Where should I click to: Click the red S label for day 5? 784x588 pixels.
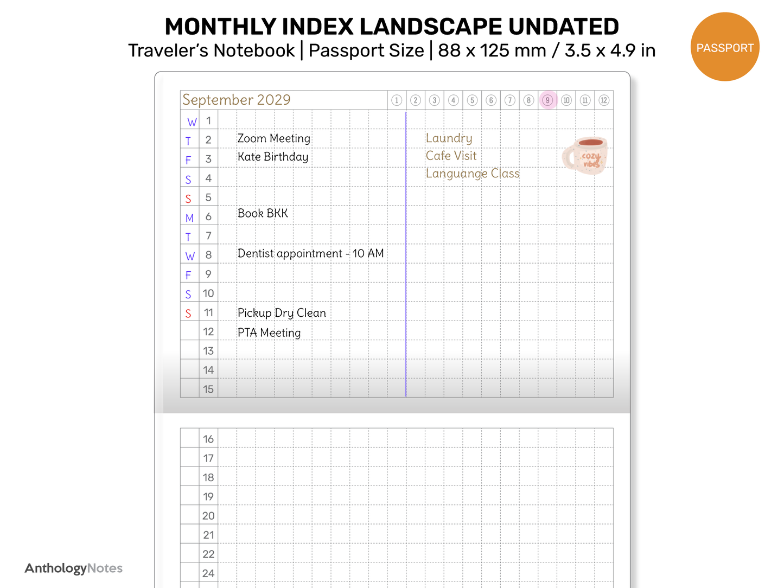point(188,199)
